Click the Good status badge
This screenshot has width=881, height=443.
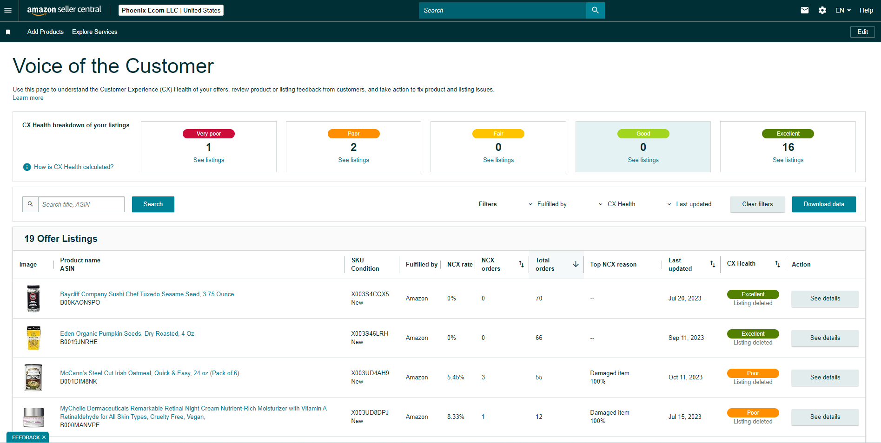coord(643,134)
